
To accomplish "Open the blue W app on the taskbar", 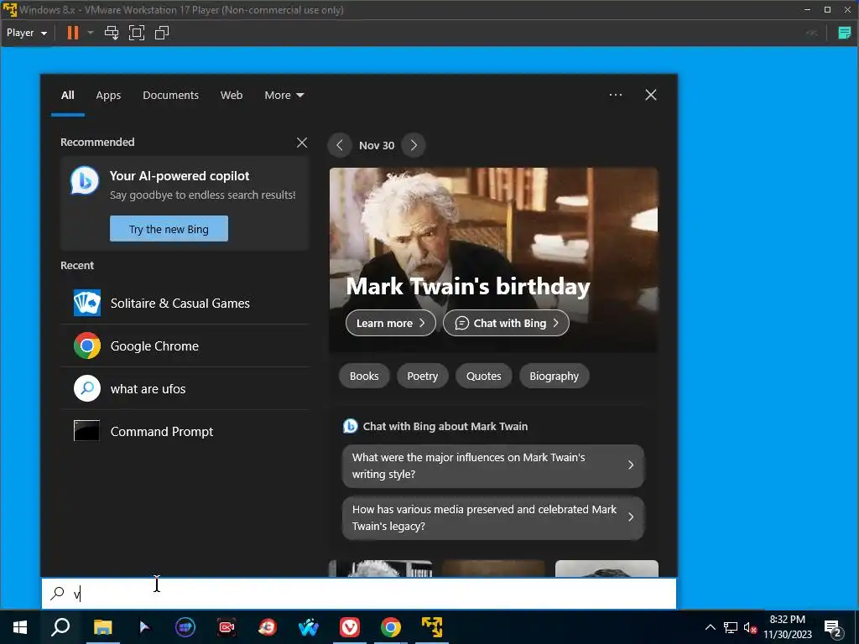I will (x=309, y=627).
